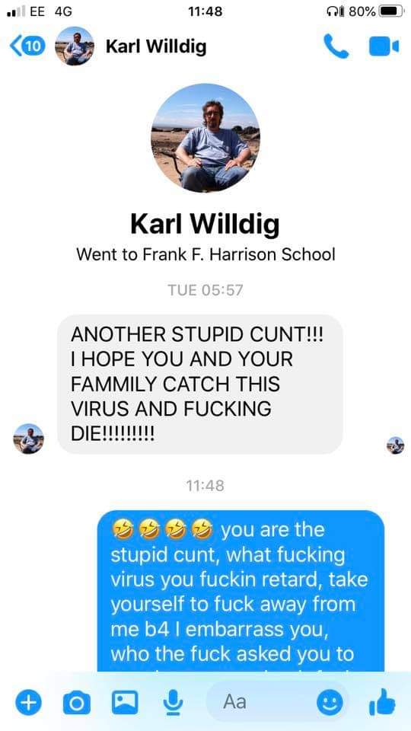
Task: Select the grey received message bubble
Action: tap(200, 384)
